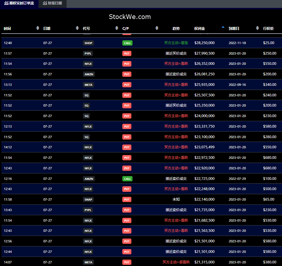Click the PUT tag in the SNAP row

127,199
